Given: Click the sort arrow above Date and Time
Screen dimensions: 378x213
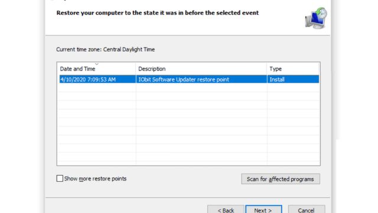Looking at the screenshot, I should [97, 64].
